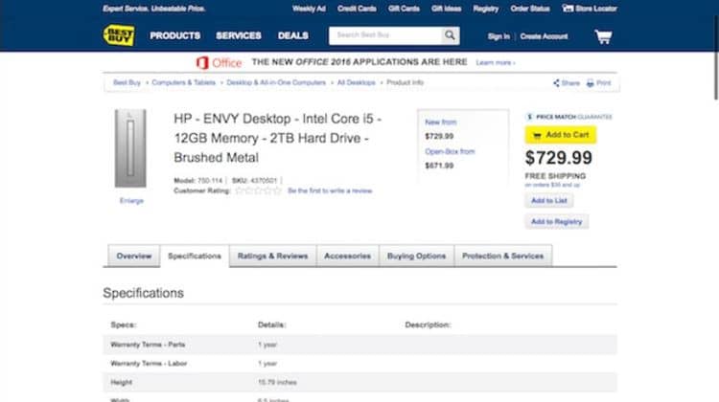
Task: Switch to Buying Options tab
Action: pos(416,256)
